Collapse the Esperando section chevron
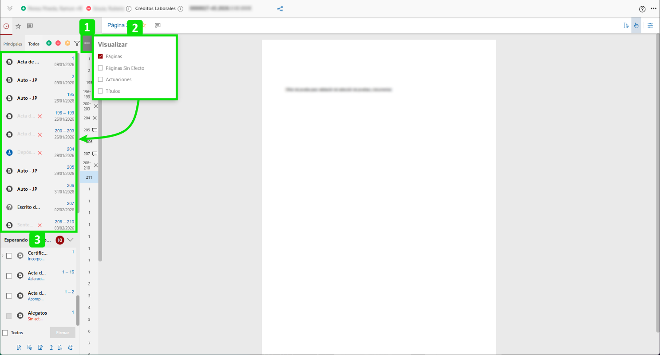Screen dimensions: 660x355 pyautogui.click(x=70, y=240)
